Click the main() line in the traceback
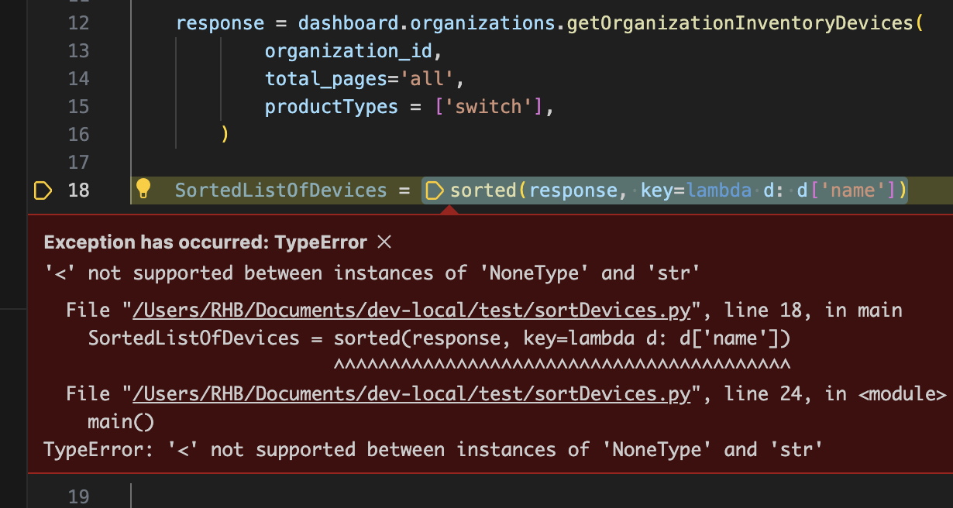Image resolution: width=953 pixels, height=508 pixels. click(x=121, y=421)
